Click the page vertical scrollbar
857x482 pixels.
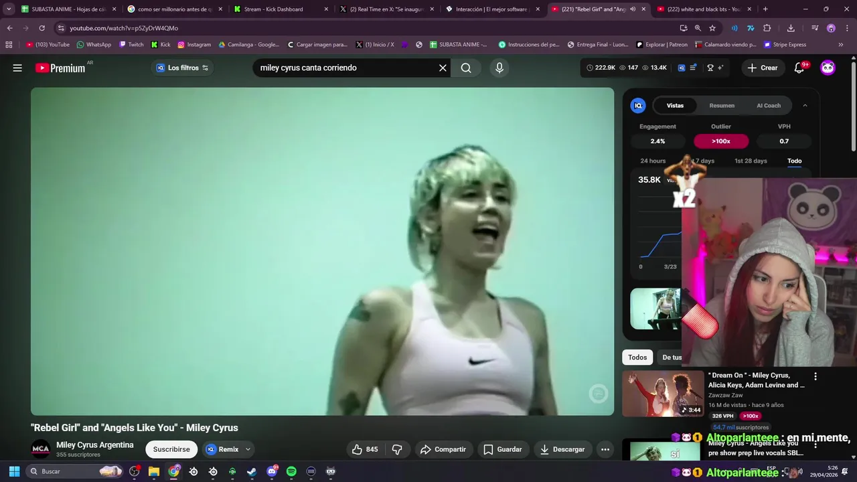coord(853,107)
